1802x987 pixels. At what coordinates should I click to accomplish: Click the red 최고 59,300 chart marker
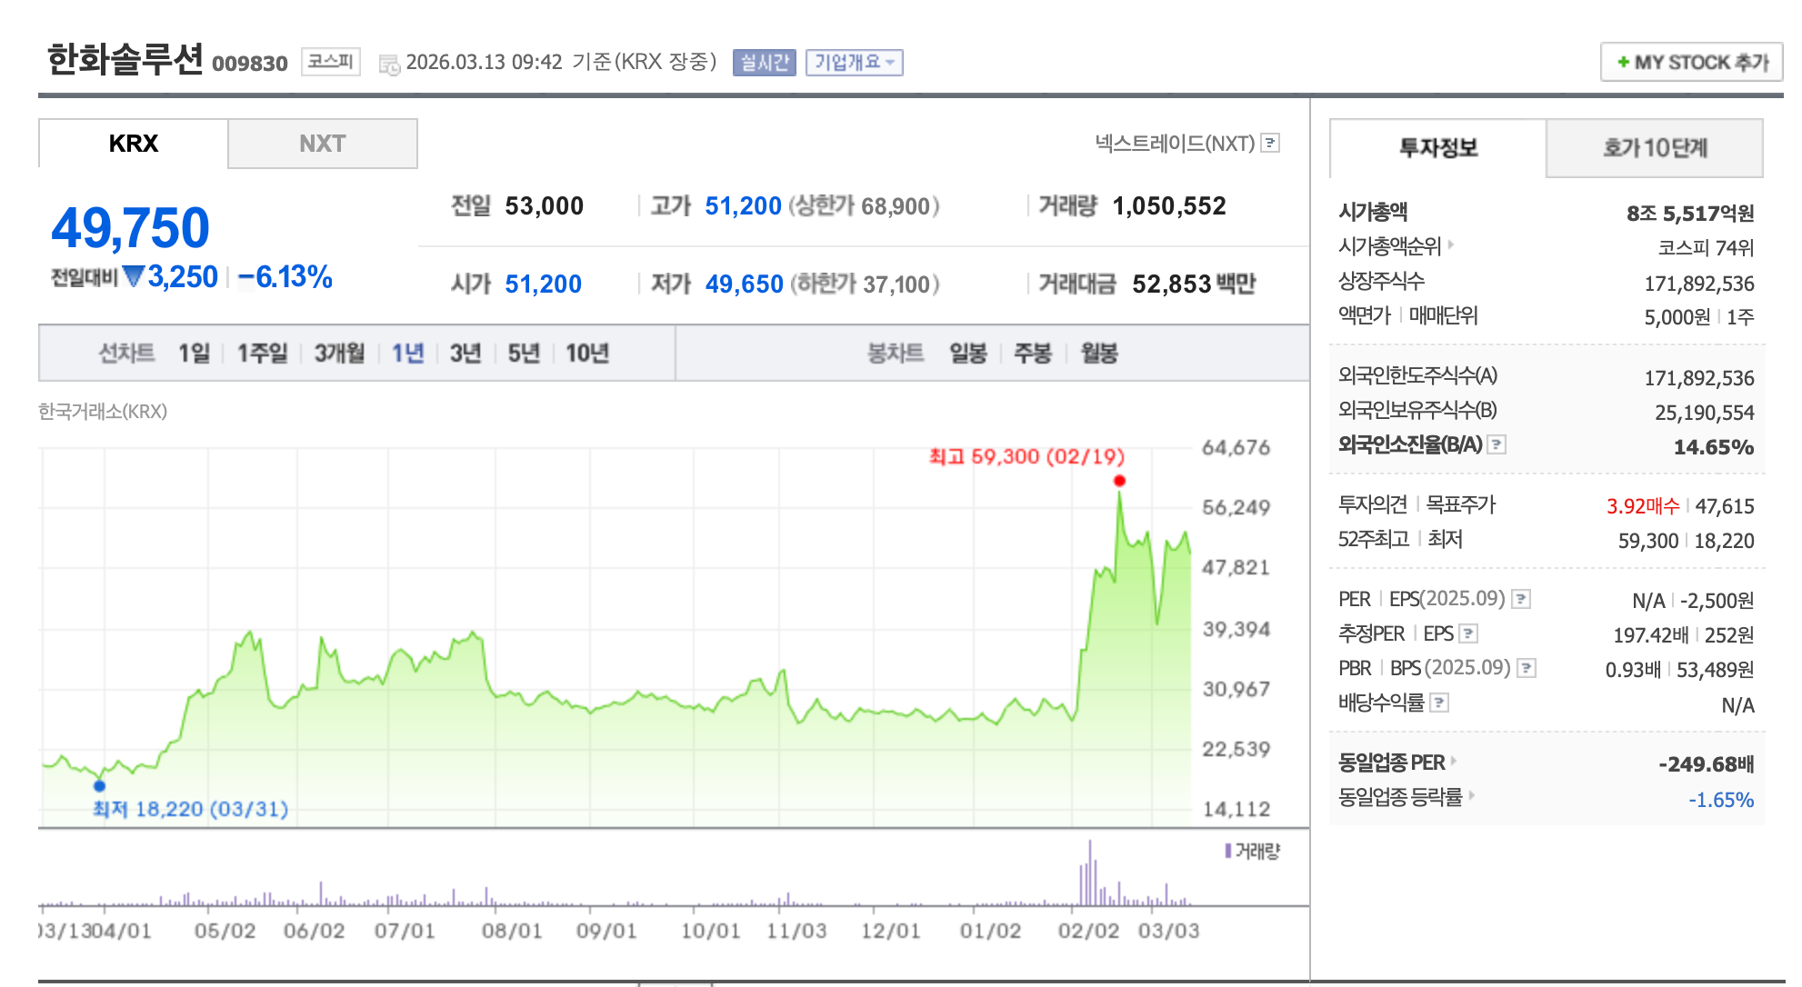coord(1119,481)
